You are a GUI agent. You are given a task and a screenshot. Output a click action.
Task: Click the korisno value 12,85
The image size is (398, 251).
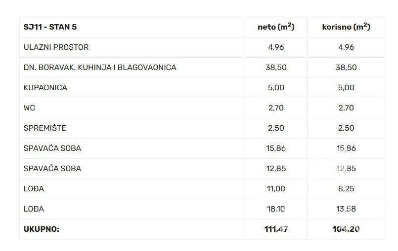[x=346, y=169]
